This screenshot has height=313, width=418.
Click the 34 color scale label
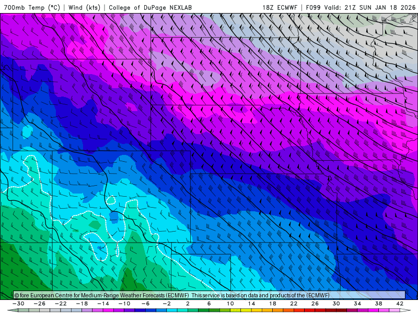[357, 304]
